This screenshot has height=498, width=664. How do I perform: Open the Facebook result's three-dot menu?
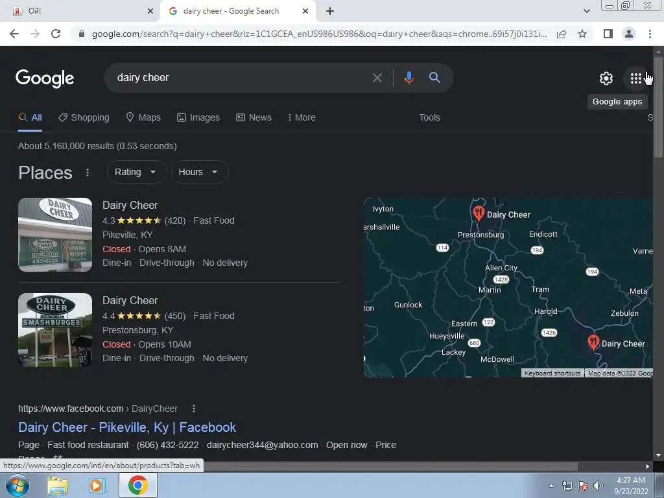194,409
